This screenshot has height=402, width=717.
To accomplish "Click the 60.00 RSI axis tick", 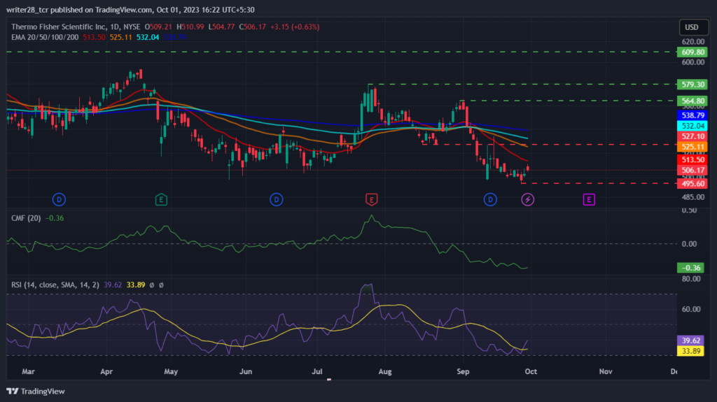I will pyautogui.click(x=691, y=309).
